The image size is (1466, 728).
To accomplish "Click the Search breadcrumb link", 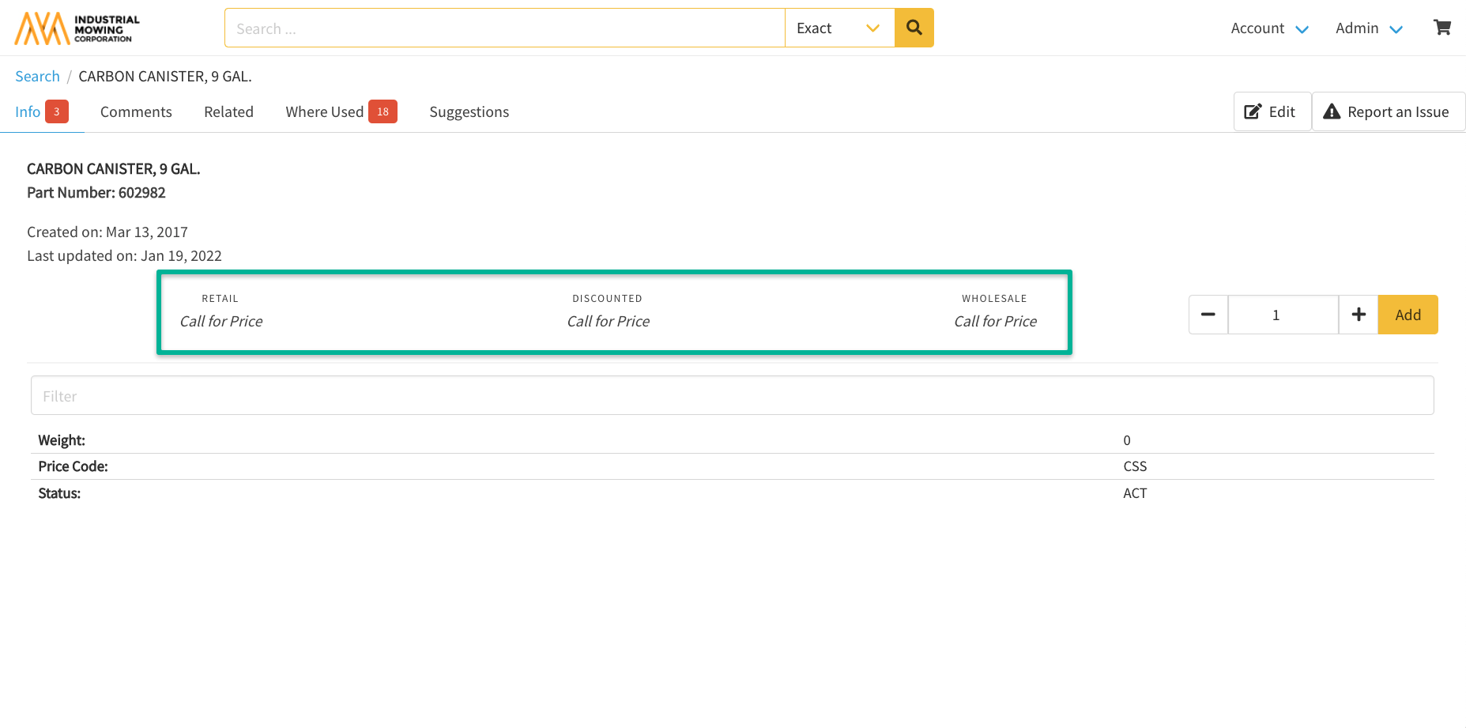I will [x=37, y=76].
